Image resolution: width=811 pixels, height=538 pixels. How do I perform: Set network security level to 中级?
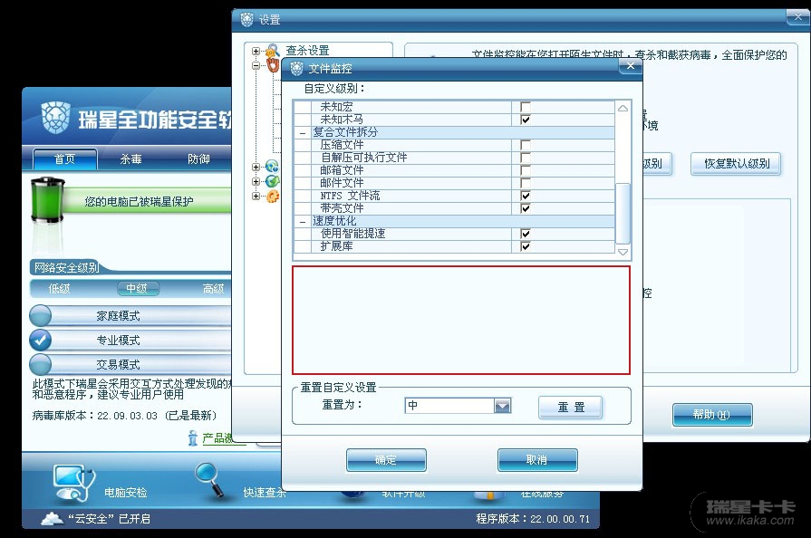[137, 289]
